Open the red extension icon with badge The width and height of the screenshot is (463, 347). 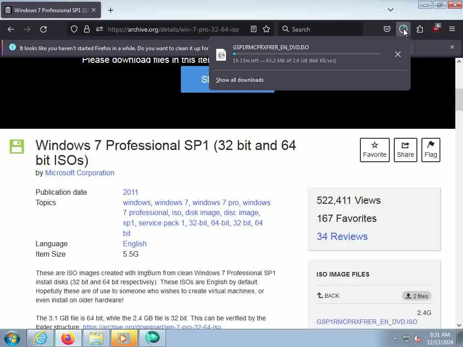(436, 28)
